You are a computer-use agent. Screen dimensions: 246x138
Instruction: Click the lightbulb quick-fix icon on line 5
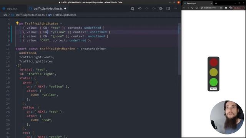(17, 23)
